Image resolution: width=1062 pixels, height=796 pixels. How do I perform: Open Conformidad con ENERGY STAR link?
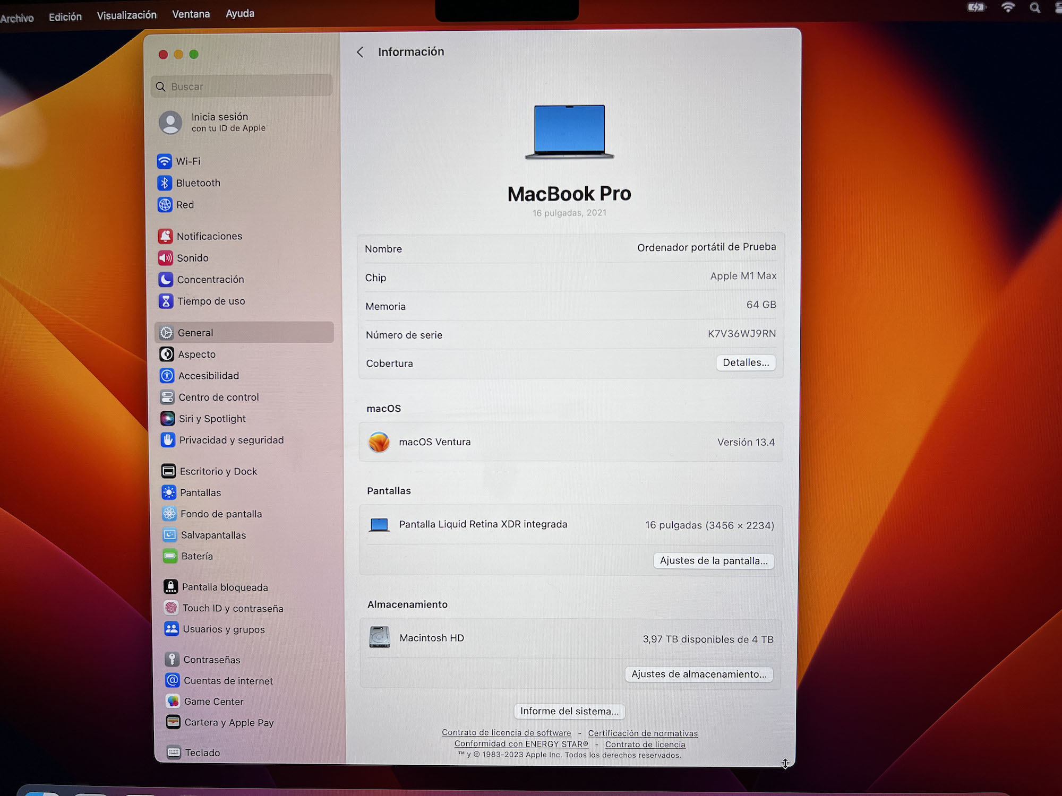tap(521, 744)
